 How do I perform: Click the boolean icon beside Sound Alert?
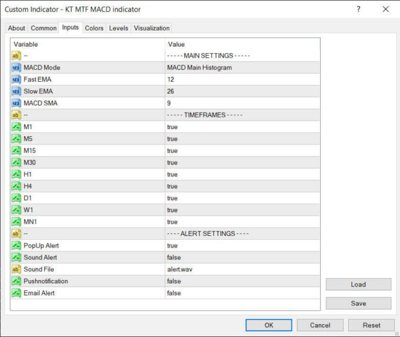[x=16, y=257]
